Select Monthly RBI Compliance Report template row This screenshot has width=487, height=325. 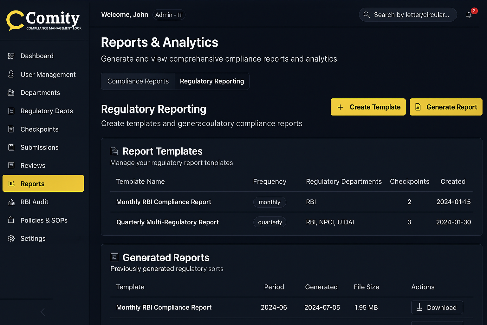292,202
